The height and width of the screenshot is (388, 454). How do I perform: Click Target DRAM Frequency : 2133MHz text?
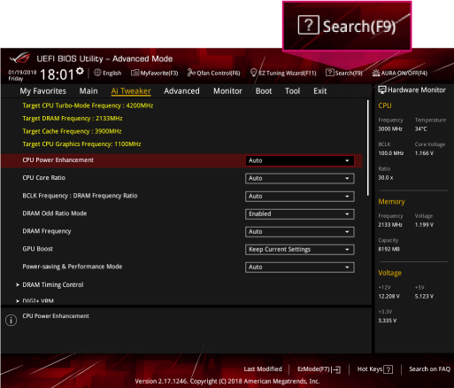73,119
